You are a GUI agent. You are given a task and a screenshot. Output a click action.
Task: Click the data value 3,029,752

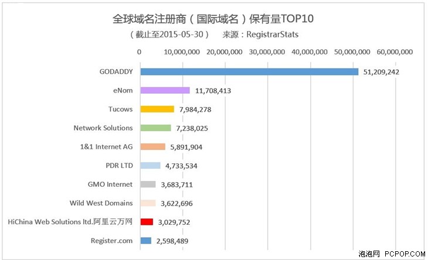click(174, 223)
